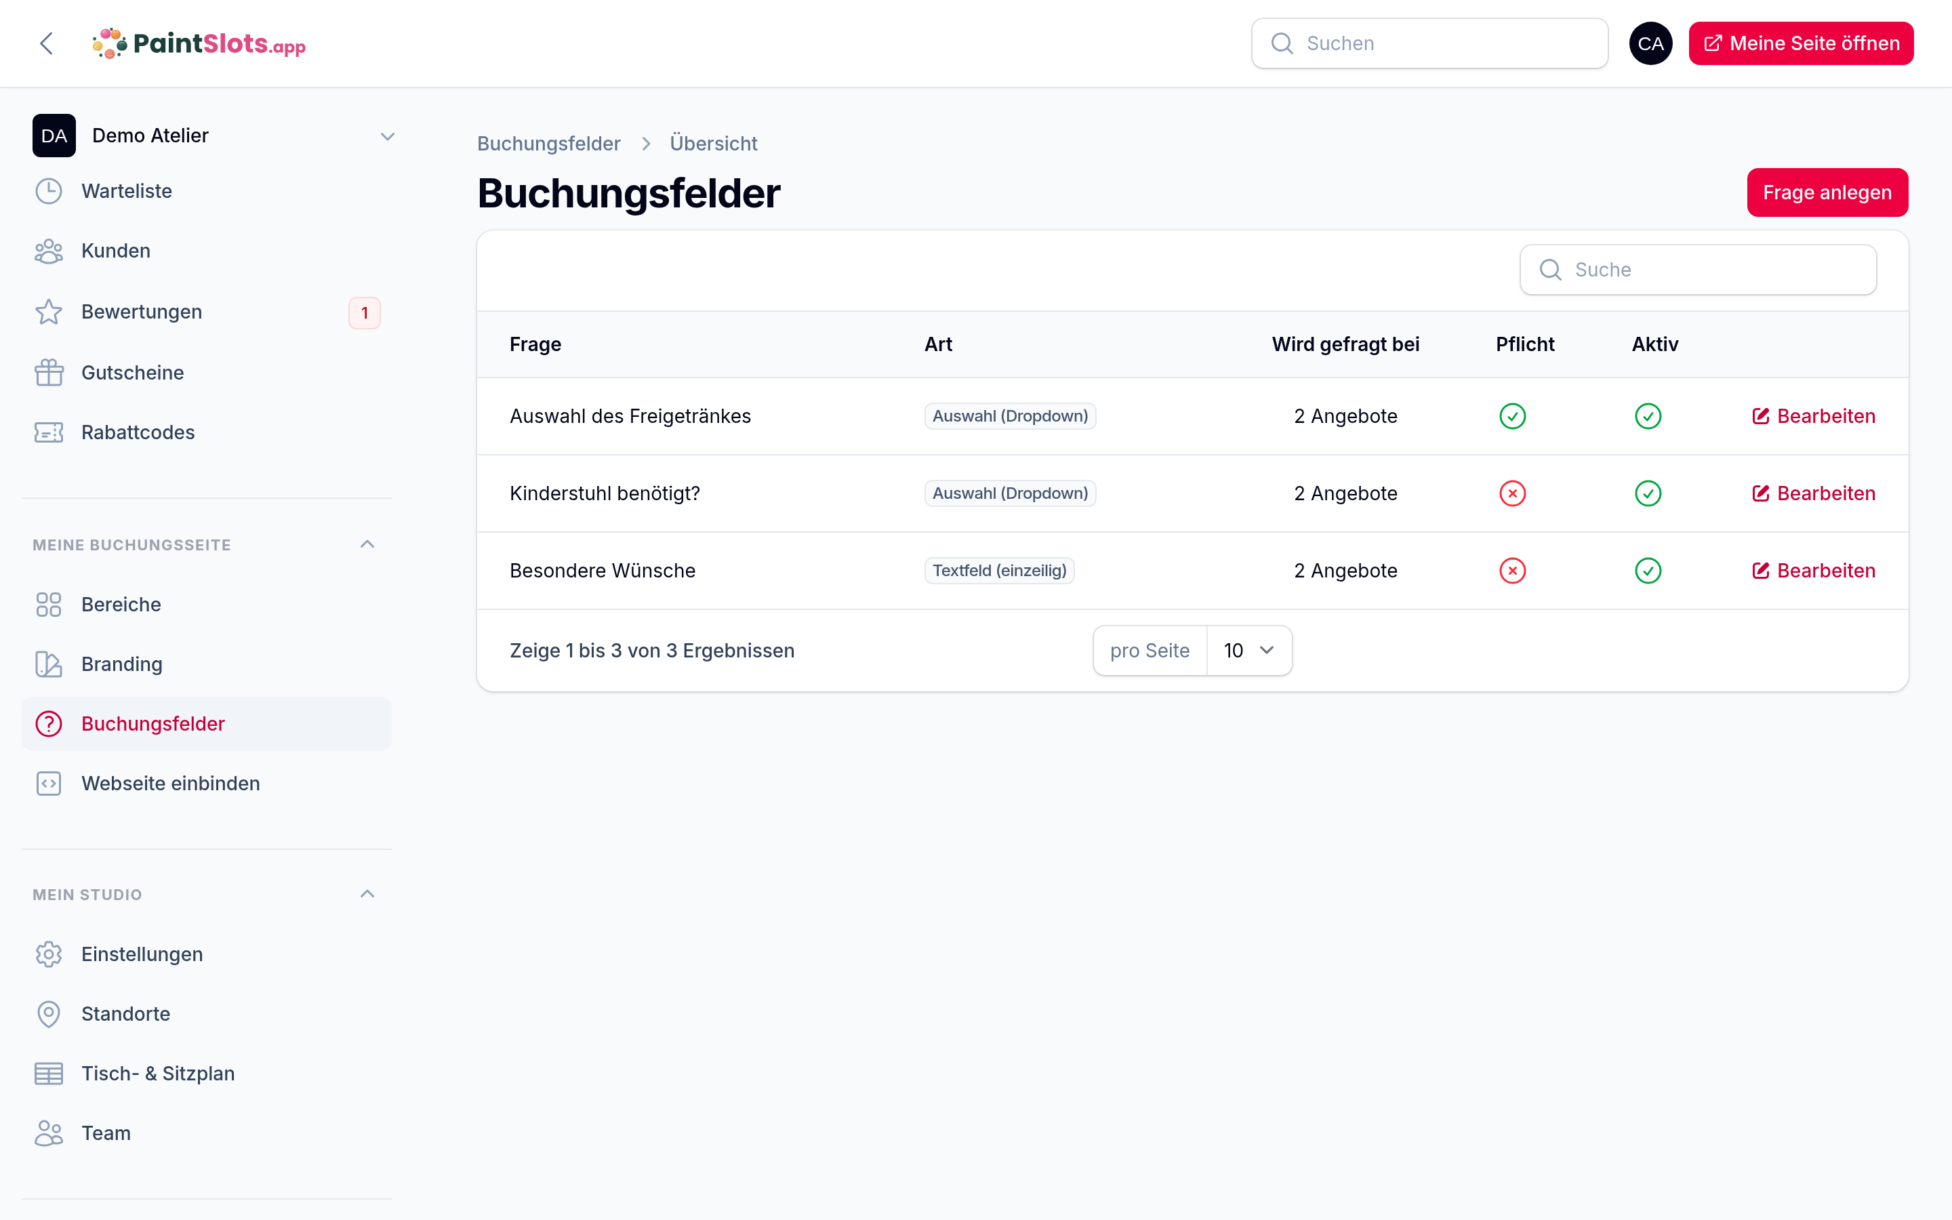Click the Warteliste clock icon
Image resolution: width=1952 pixels, height=1220 pixels.
[48, 191]
